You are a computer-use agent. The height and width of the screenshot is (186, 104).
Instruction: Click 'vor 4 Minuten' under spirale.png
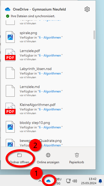(28, 41)
